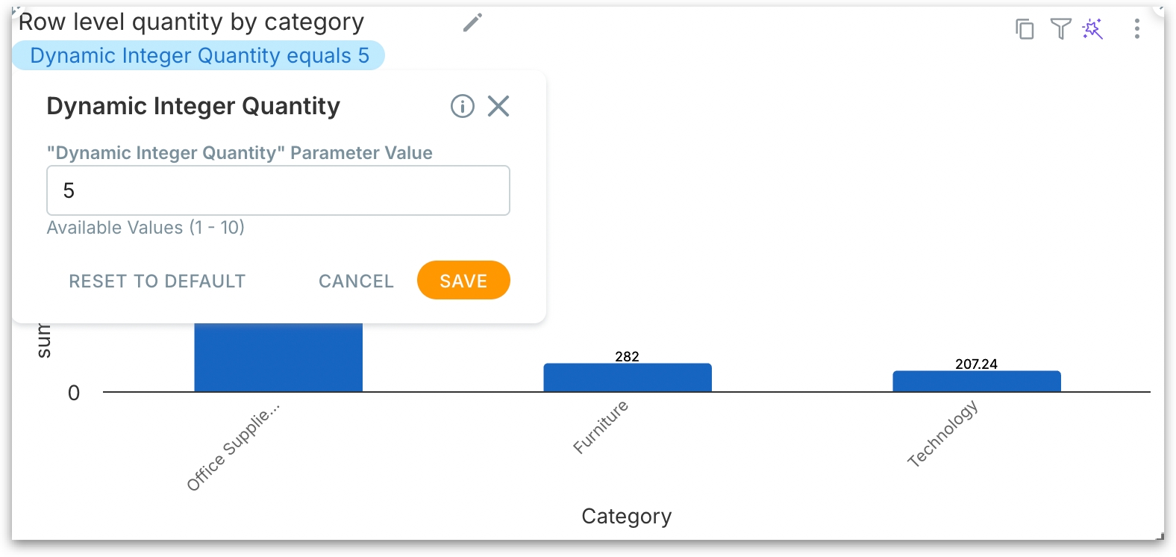Image resolution: width=1176 pixels, height=557 pixels.
Task: Select the Technology bar
Action: 977,382
